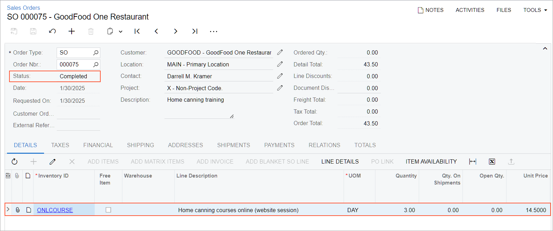Screen dimensions: 553x231
Task: Go to the next record arrow
Action: tap(175, 31)
